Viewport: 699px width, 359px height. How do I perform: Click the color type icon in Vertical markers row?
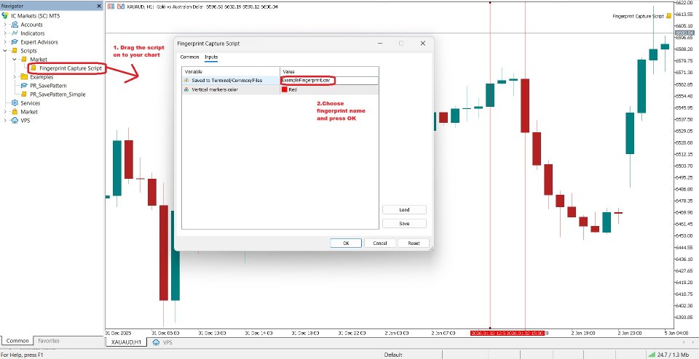[186, 89]
